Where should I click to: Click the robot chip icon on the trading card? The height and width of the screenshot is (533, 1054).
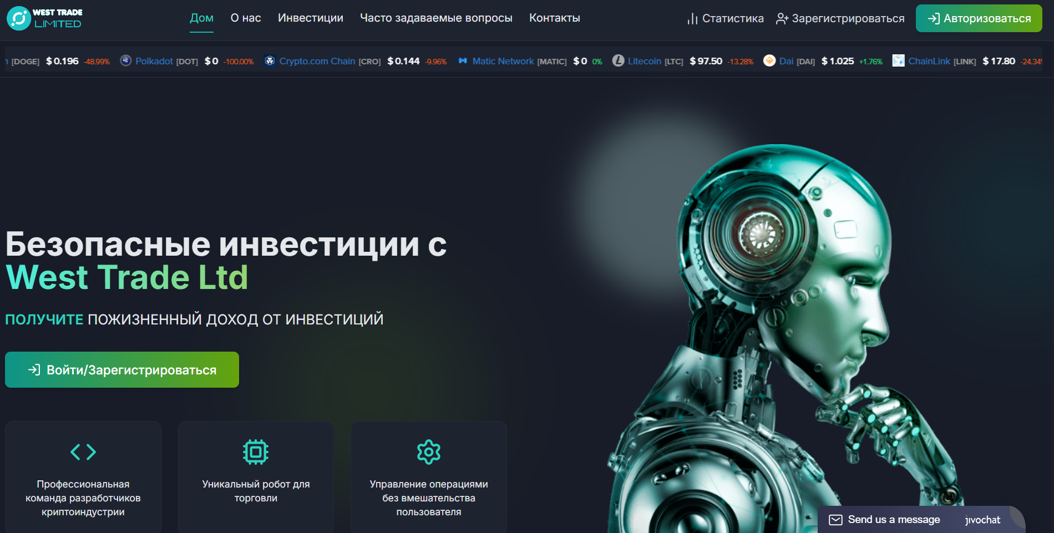[x=256, y=451]
